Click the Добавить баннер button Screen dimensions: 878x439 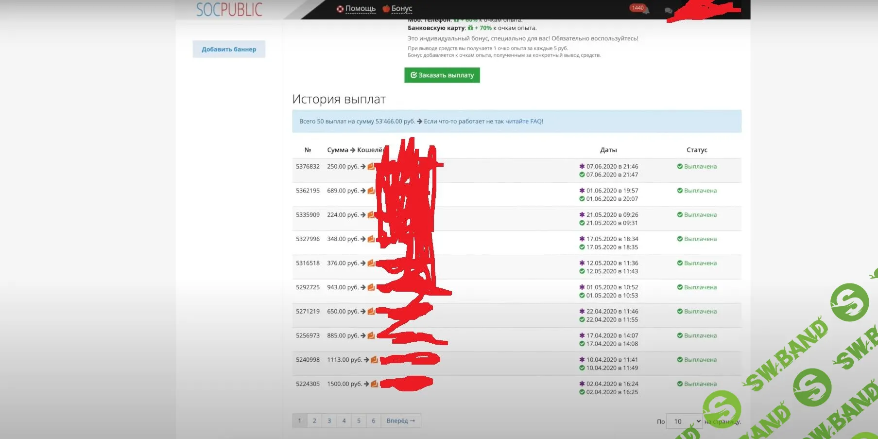tap(228, 49)
